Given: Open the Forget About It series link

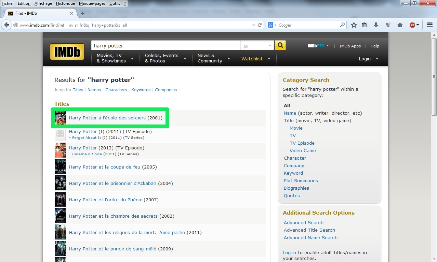Looking at the screenshot, I should [x=87, y=138].
